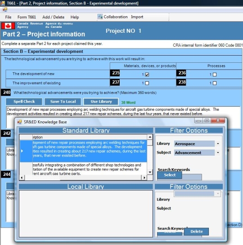243x245 pixels.
Task: Click the 'Project NO 1' heading
Action: 123,31
